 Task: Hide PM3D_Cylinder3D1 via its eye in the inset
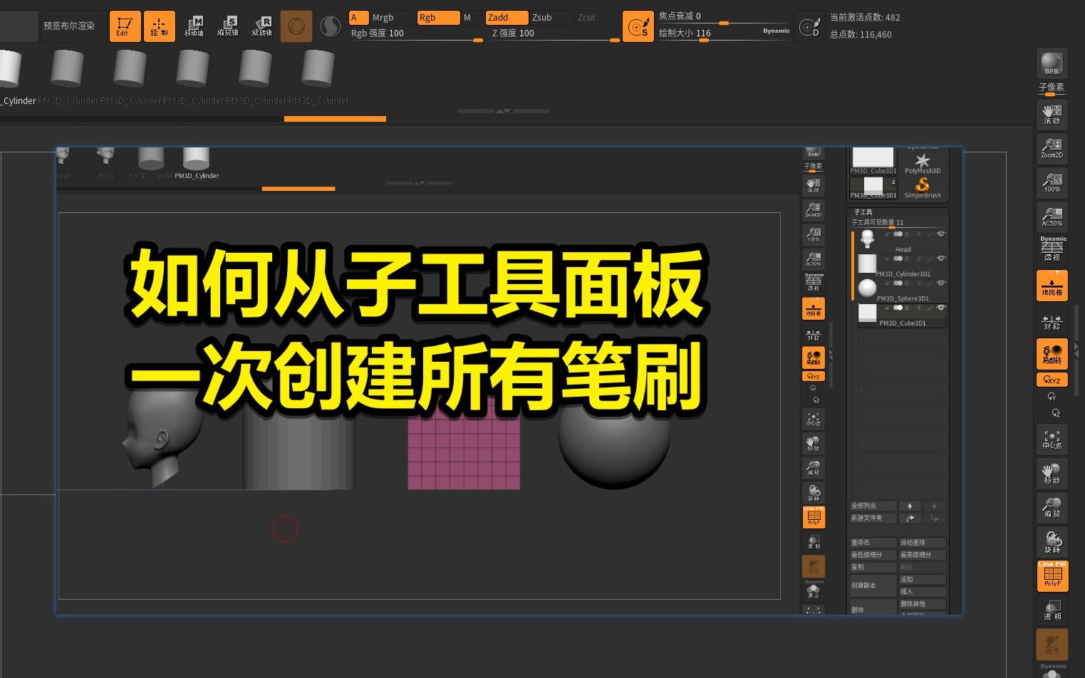coord(941,259)
